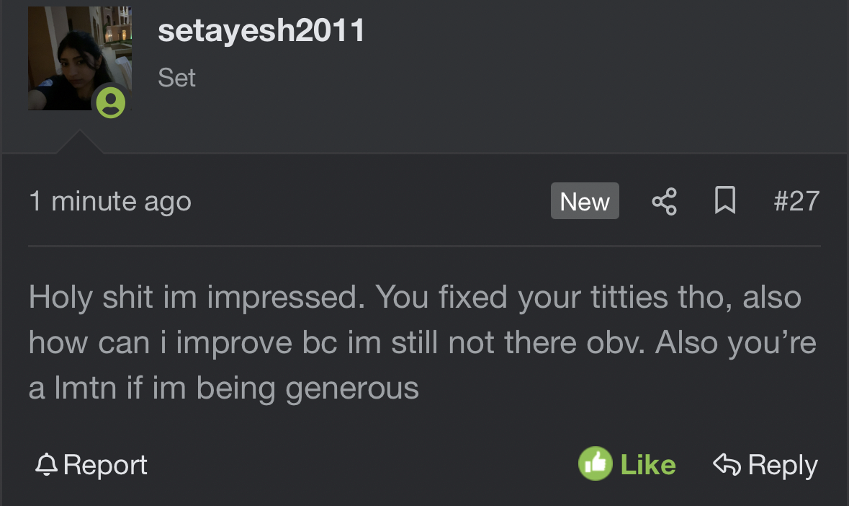Open setayesh2011's avatar picture

pyautogui.click(x=71, y=59)
